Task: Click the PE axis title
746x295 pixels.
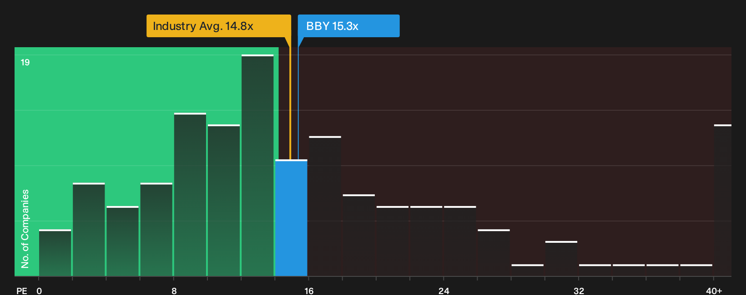Action: coord(22,290)
